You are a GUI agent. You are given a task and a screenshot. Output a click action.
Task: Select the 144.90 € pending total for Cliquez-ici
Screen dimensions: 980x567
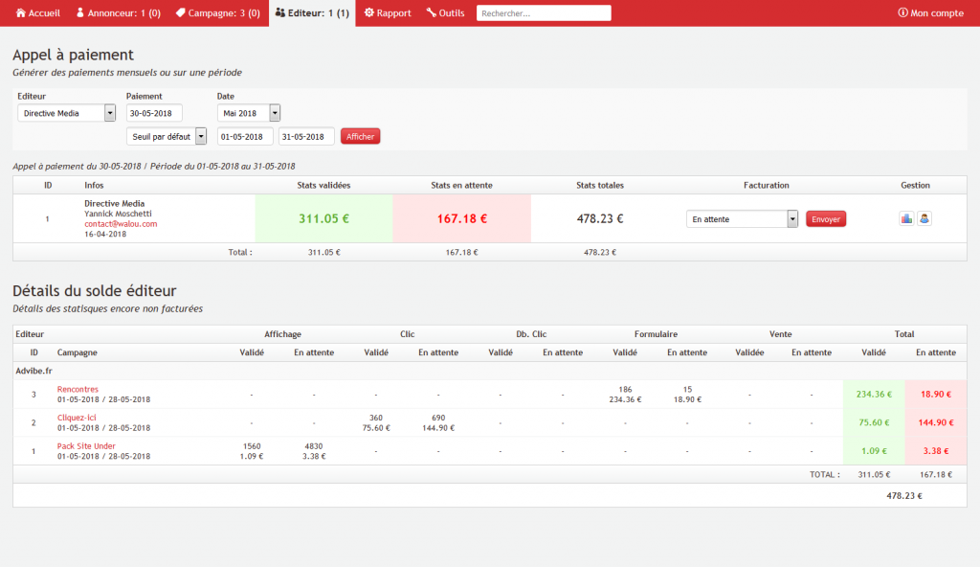click(936, 422)
